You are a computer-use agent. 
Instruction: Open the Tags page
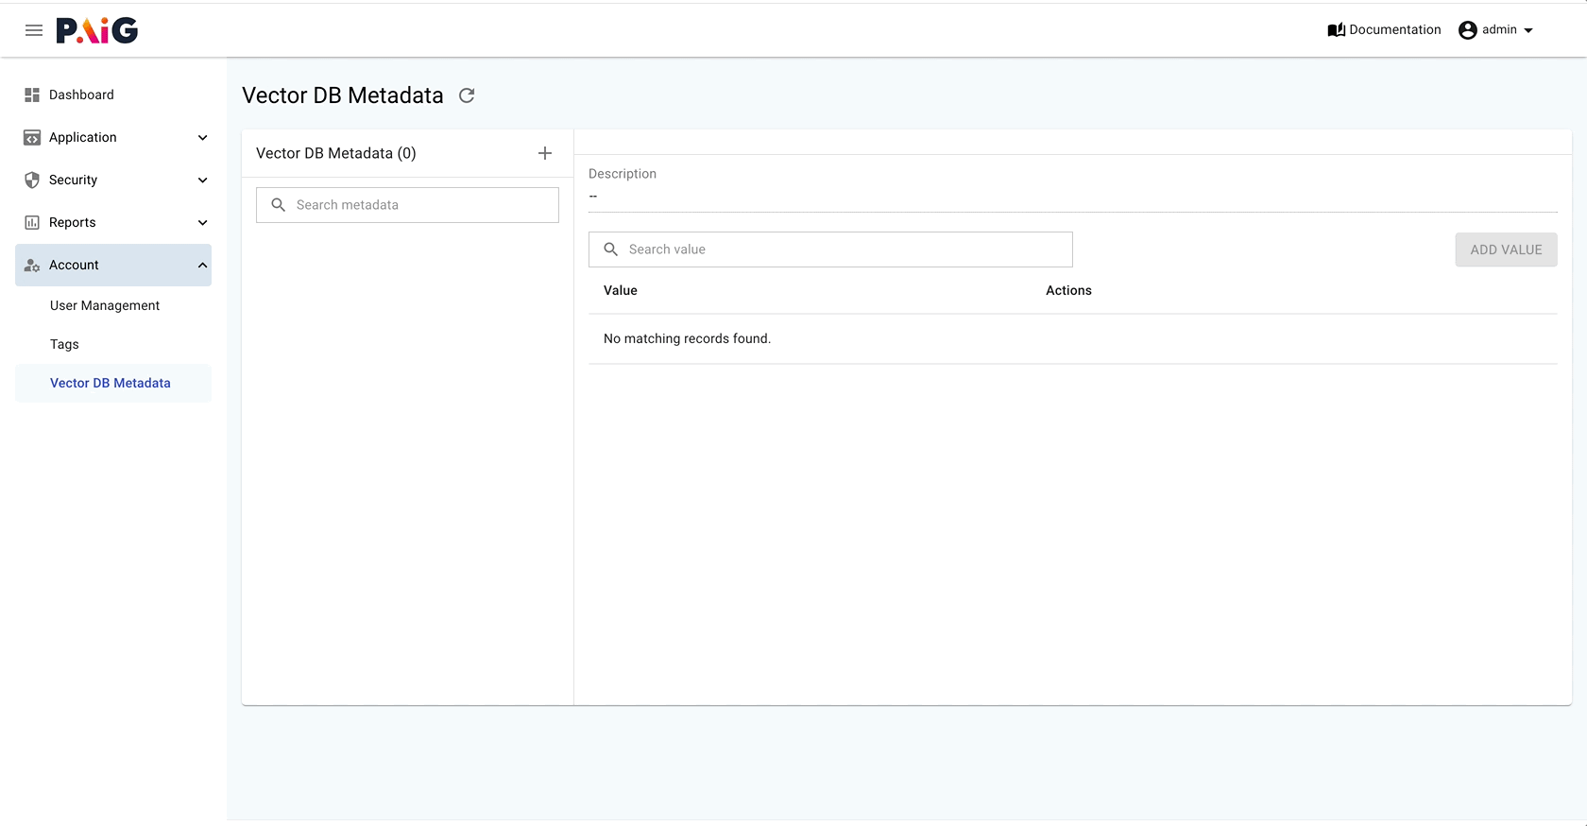coord(64,344)
